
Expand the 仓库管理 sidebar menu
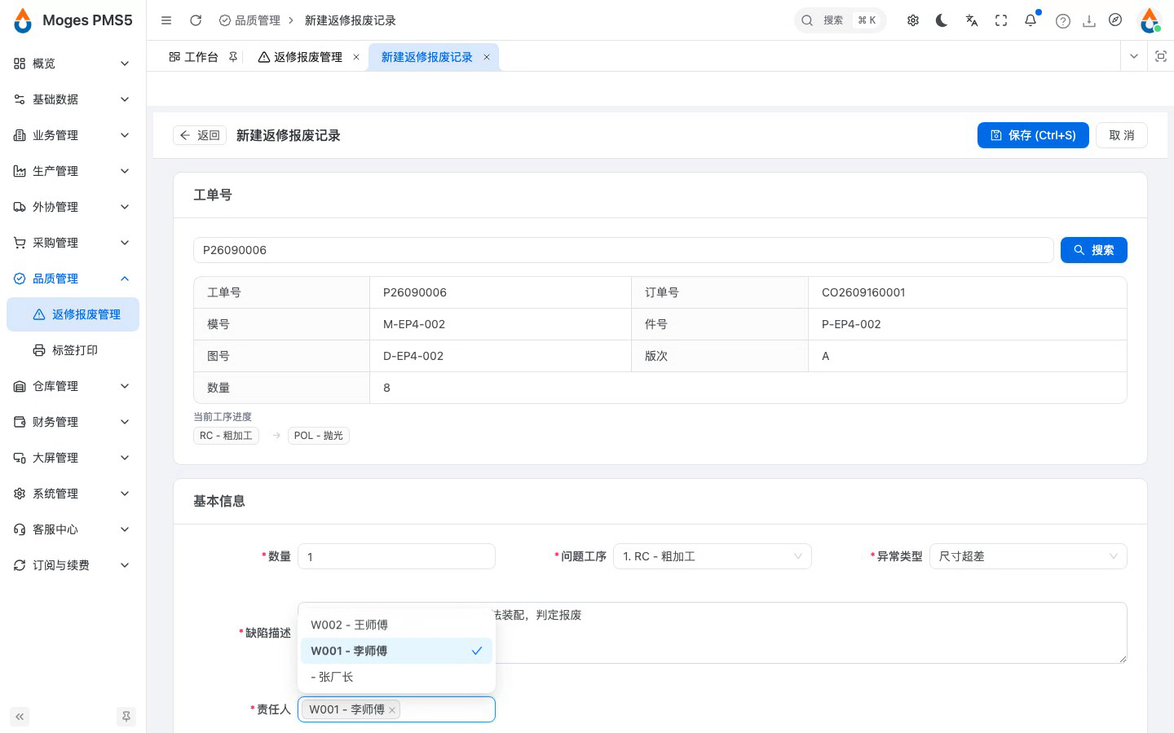(73, 386)
